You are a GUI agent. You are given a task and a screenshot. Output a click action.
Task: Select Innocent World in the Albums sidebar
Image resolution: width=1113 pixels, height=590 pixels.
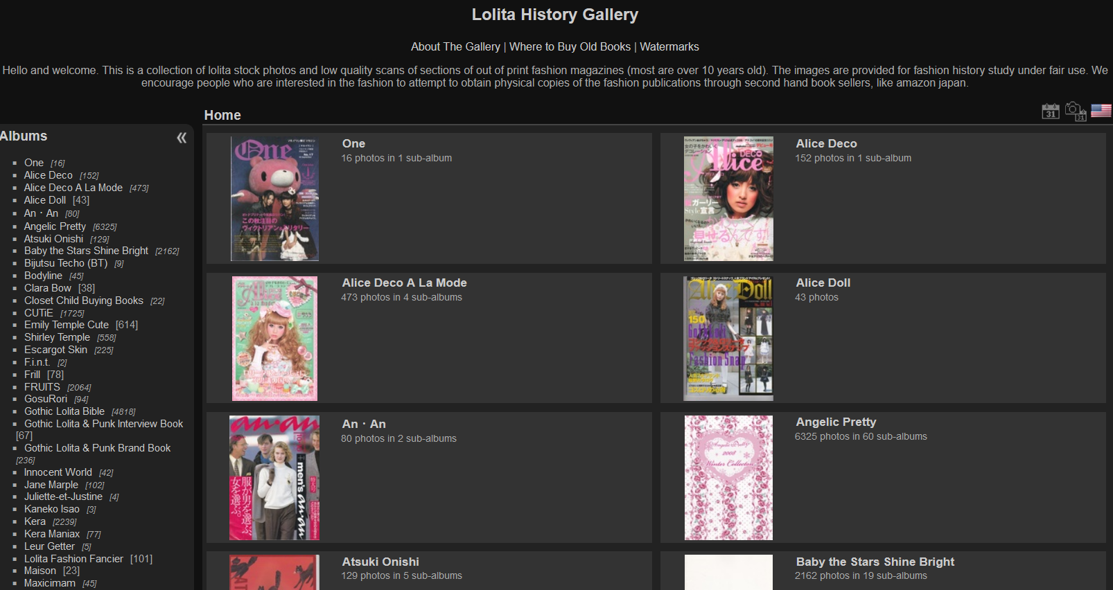point(58,472)
